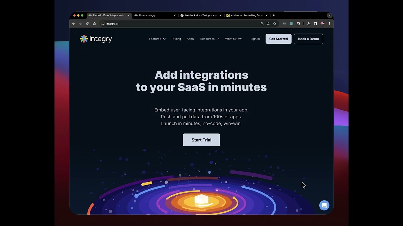Click 'Push and pull data from 100s of apps.' text
Viewport: 403px width, 226px height.
click(201, 117)
